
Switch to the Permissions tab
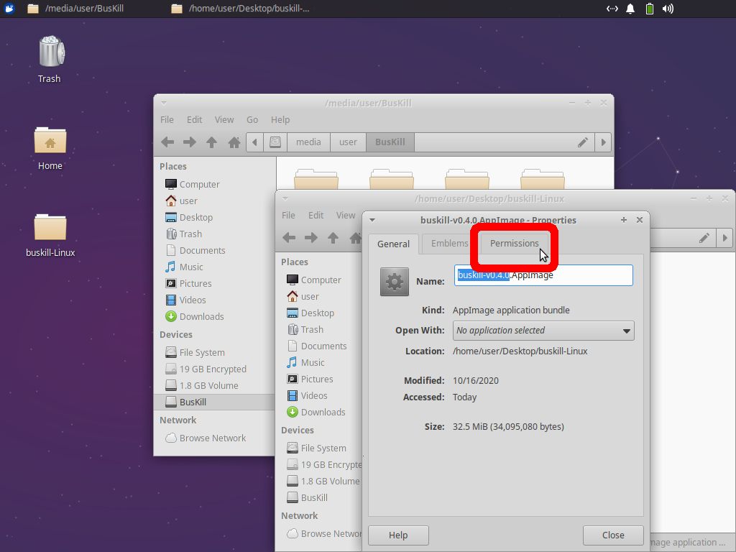coord(514,243)
